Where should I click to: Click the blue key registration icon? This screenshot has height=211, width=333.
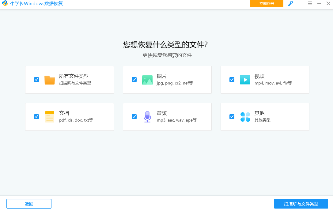290,4
